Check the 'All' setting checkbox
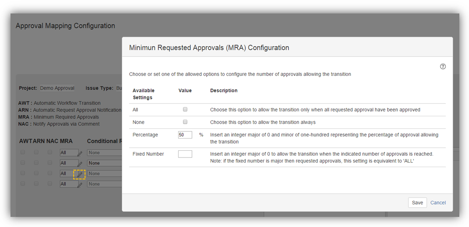Viewport: 469px width, 227px height. pyautogui.click(x=185, y=109)
